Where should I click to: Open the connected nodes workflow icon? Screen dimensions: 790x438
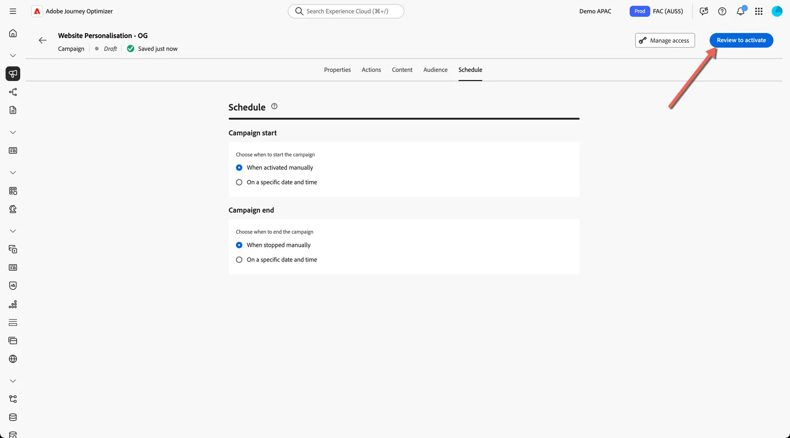coord(13,399)
